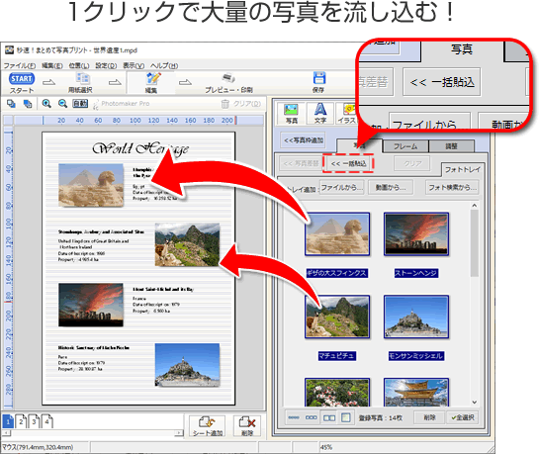
Task: Switch to the Frame (フレーム) tab
Action: 405,146
